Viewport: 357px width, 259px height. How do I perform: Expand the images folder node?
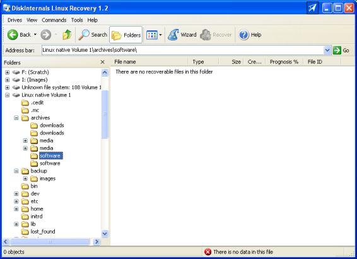(25, 179)
